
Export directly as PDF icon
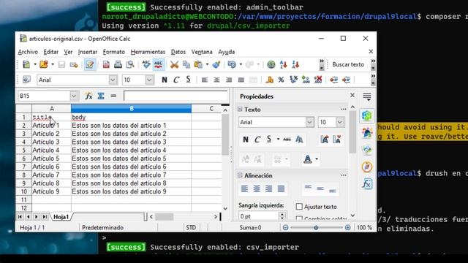[106, 64]
